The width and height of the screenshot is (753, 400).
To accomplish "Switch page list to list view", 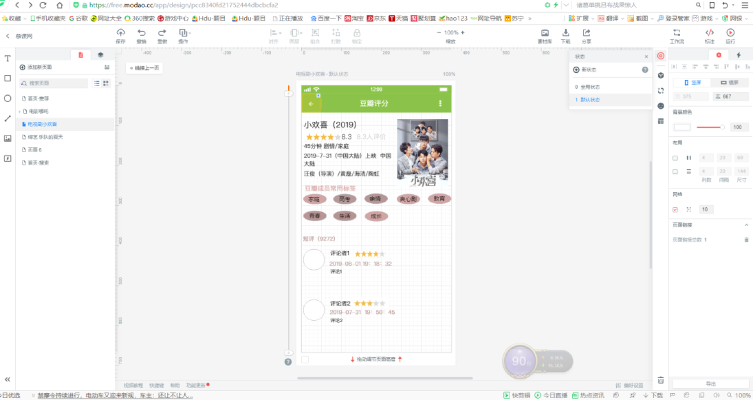I will (97, 83).
